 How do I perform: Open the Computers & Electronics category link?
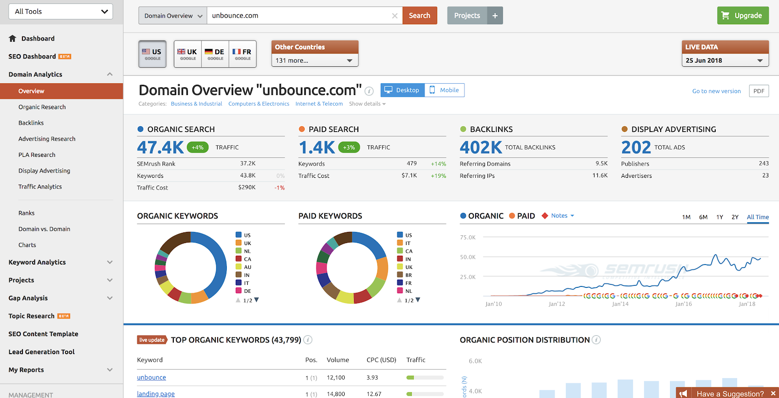(x=259, y=104)
